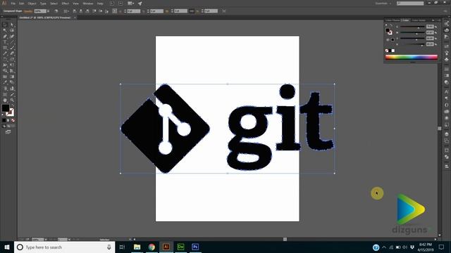Click the Windows Start button

[x=7, y=247]
